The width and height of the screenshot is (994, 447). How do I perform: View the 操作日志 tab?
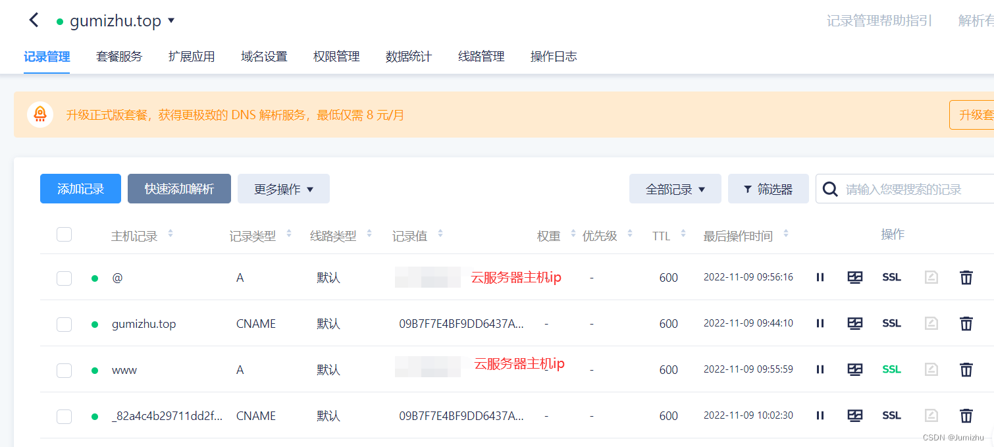pos(554,57)
